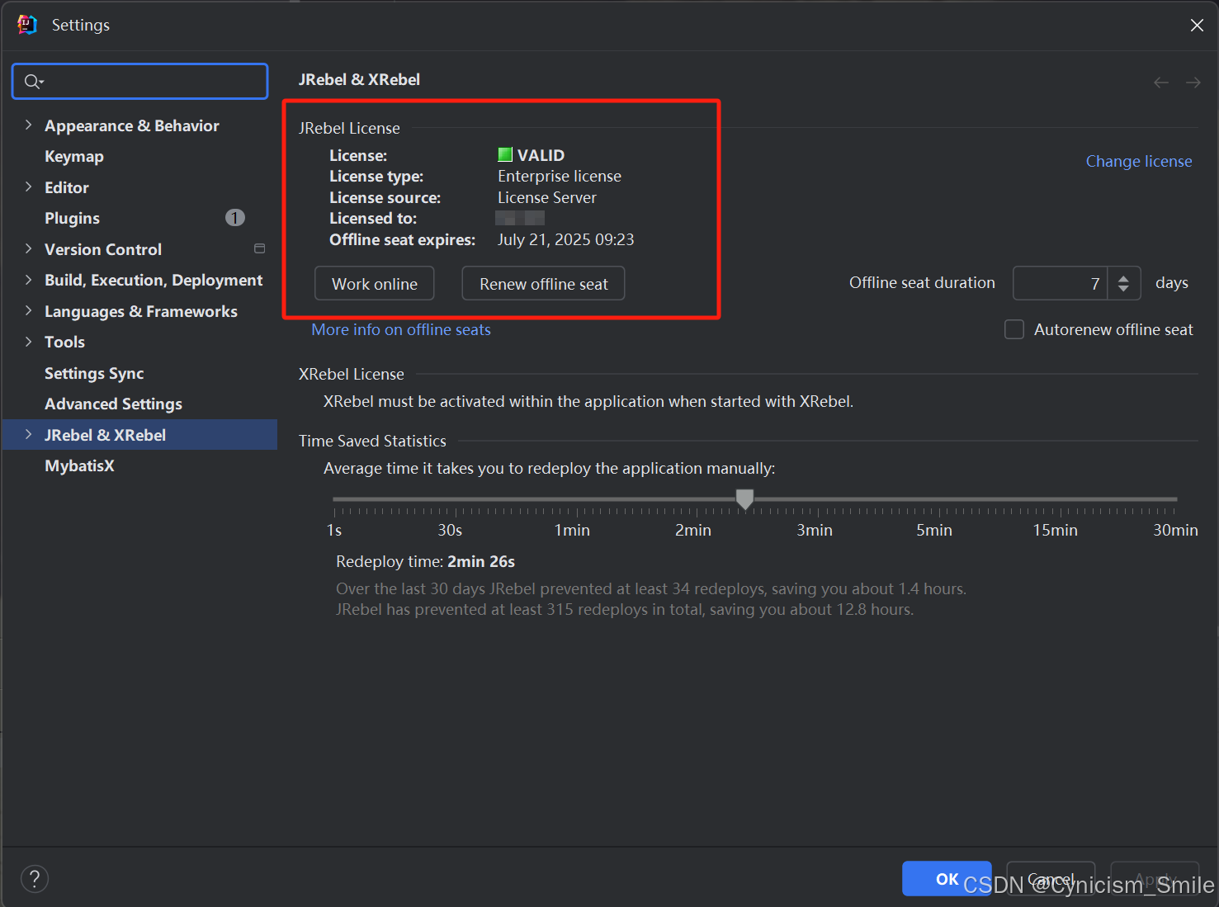Click the 315 redeploys total statistic line

pyautogui.click(x=625, y=609)
